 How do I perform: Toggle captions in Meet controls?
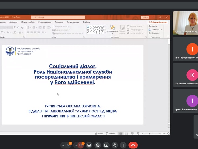click(x=89, y=145)
